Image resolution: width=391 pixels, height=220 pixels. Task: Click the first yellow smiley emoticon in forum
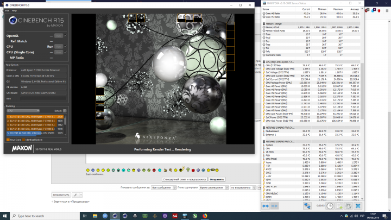tap(88, 170)
